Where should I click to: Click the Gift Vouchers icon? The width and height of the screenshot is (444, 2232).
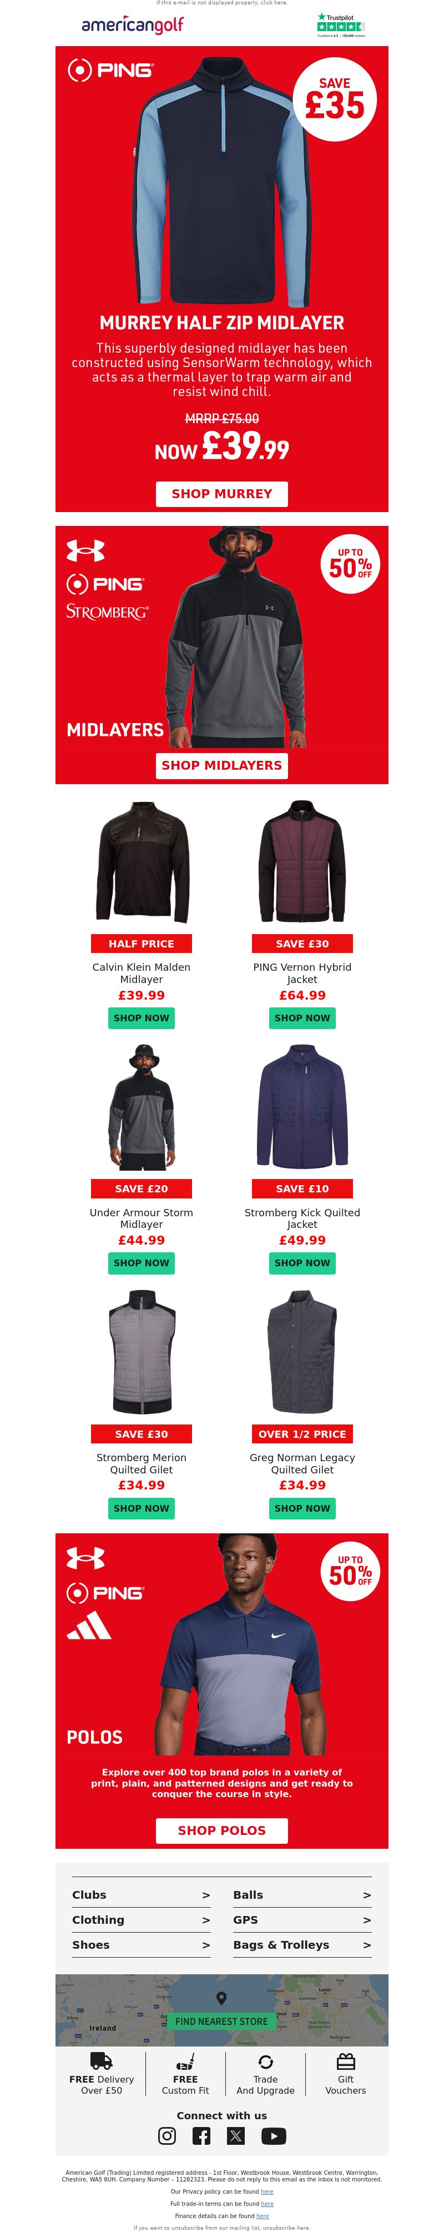(x=345, y=2060)
